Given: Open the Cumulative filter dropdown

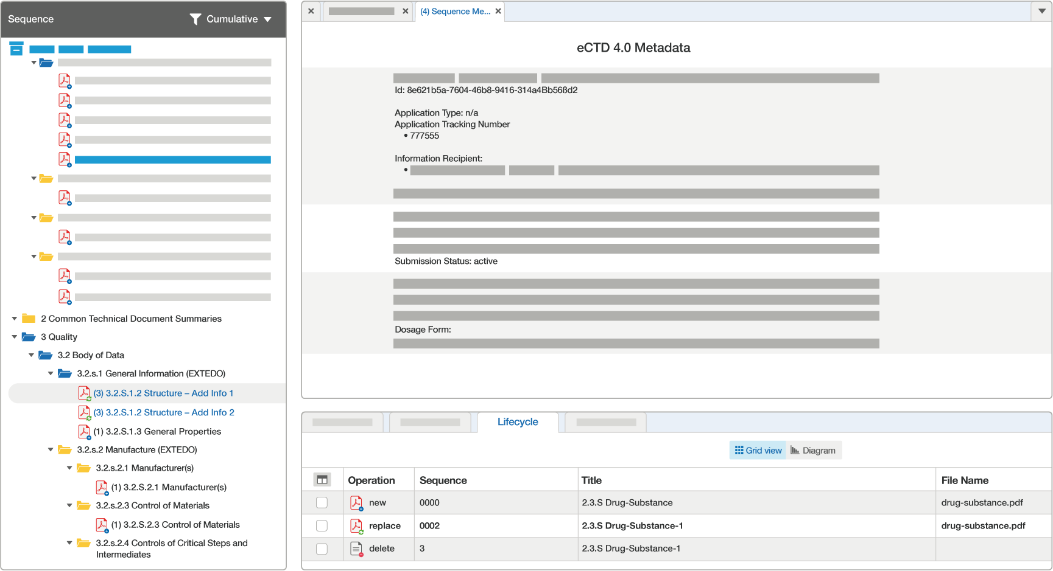Looking at the screenshot, I should click(x=239, y=19).
